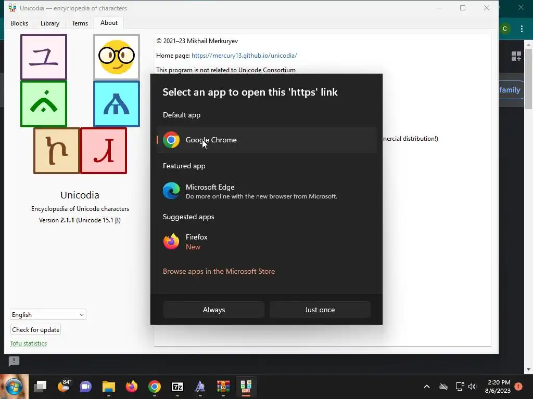Viewport: 533px width, 399px height.
Task: Click the Unicodia window title icon
Action: (x=12, y=8)
